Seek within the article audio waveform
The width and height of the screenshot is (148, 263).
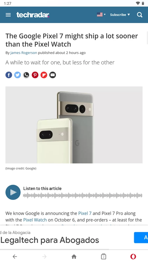point(83,195)
